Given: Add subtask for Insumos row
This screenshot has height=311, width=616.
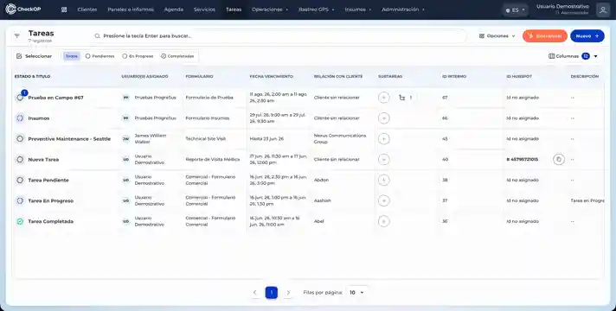Looking at the screenshot, I should click(384, 118).
